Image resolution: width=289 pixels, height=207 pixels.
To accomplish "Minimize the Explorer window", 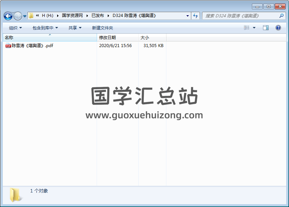I will point(257,7).
